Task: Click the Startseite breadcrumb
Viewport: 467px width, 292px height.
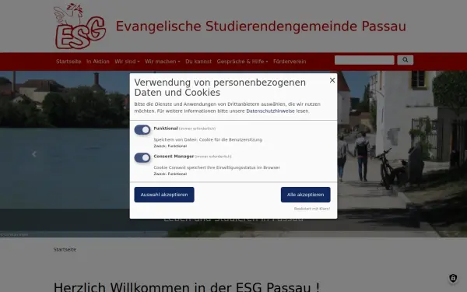Action: (x=65, y=249)
